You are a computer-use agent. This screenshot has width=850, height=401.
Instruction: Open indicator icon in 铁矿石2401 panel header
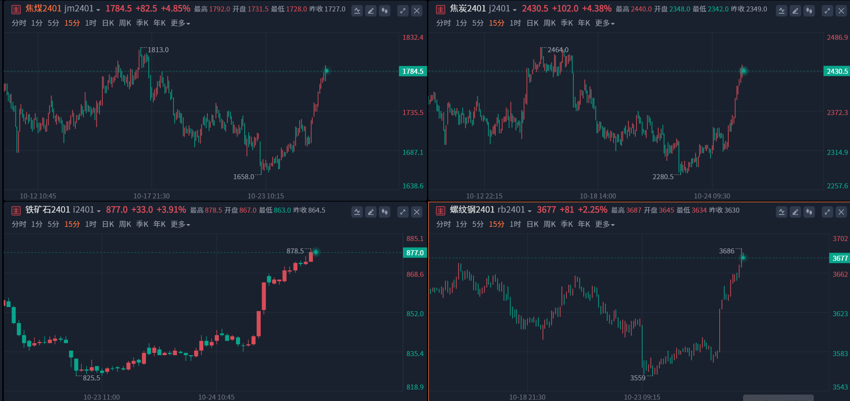[357, 212]
